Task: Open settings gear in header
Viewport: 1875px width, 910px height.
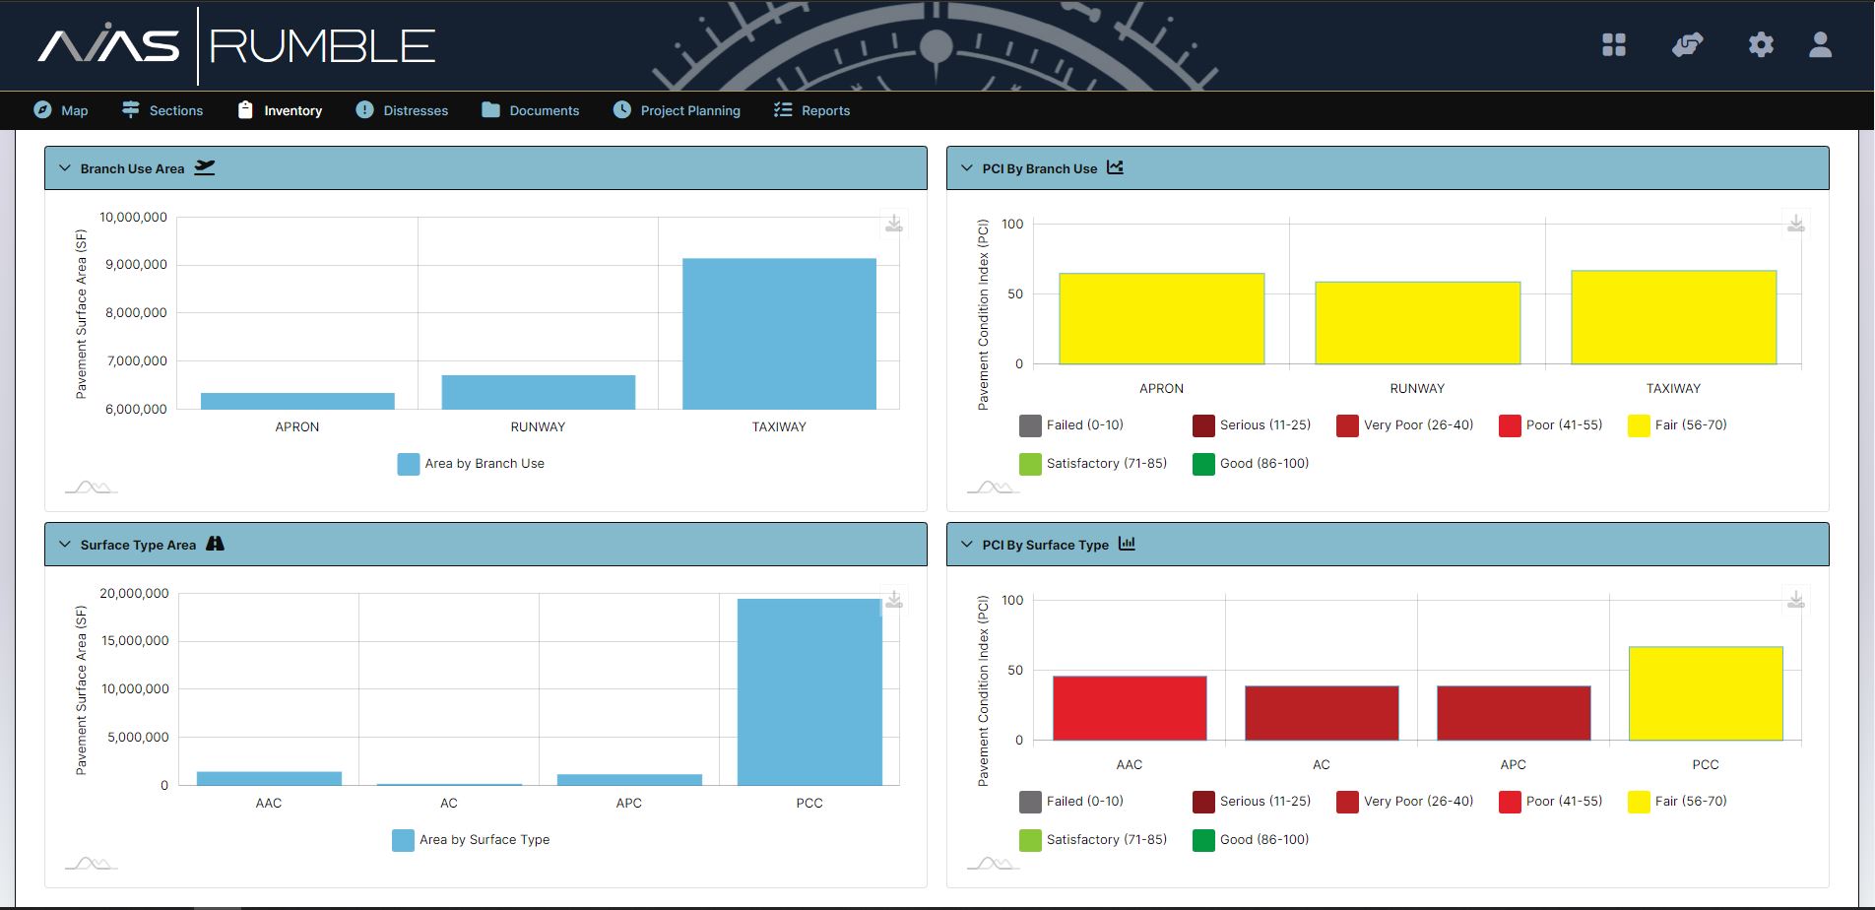Action: point(1761,44)
